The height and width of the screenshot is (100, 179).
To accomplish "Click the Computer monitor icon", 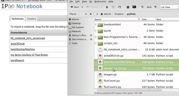I will click(134, 7).
